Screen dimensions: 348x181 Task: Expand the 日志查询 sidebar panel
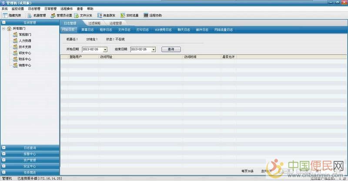pyautogui.click(x=30, y=148)
